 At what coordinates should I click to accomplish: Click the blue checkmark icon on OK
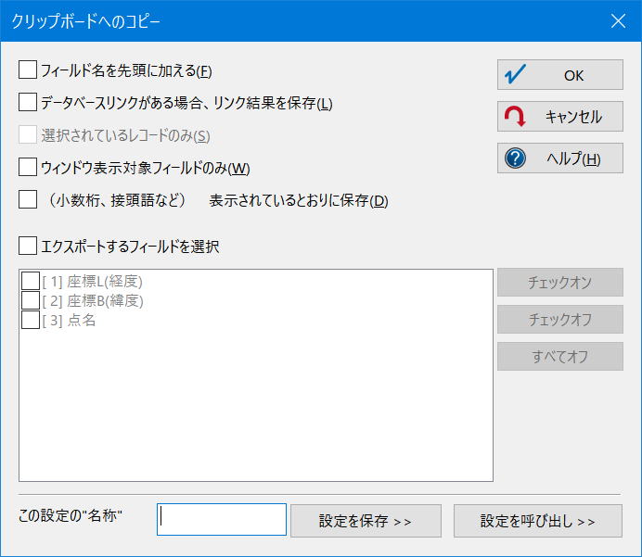[515, 74]
